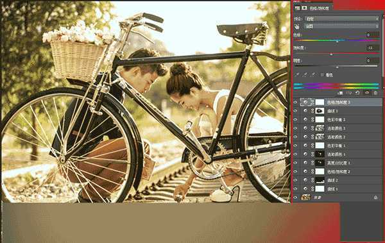Click the hue value input field

point(372,35)
